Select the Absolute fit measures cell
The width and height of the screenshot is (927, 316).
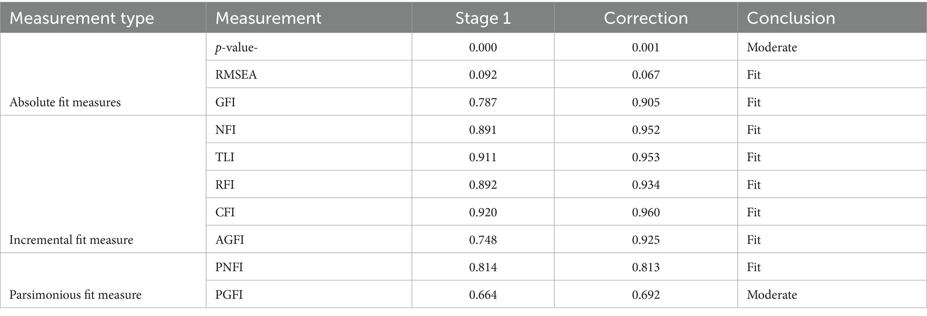[x=65, y=102]
